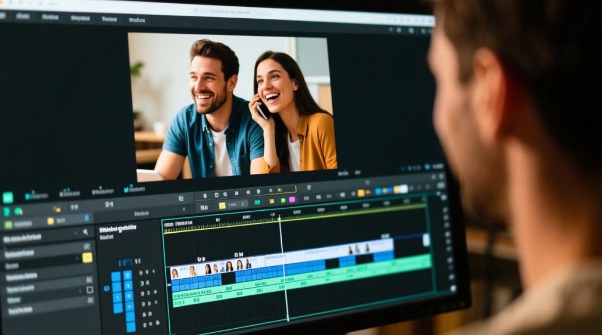Click the green circular icon in the left panel header
The height and width of the screenshot is (335, 602).
18,211
